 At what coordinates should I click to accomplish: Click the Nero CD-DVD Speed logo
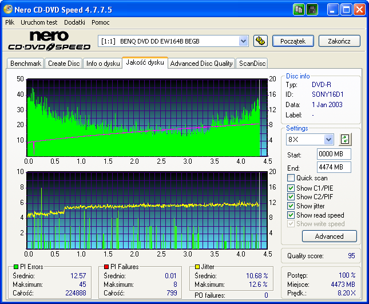tap(49, 41)
